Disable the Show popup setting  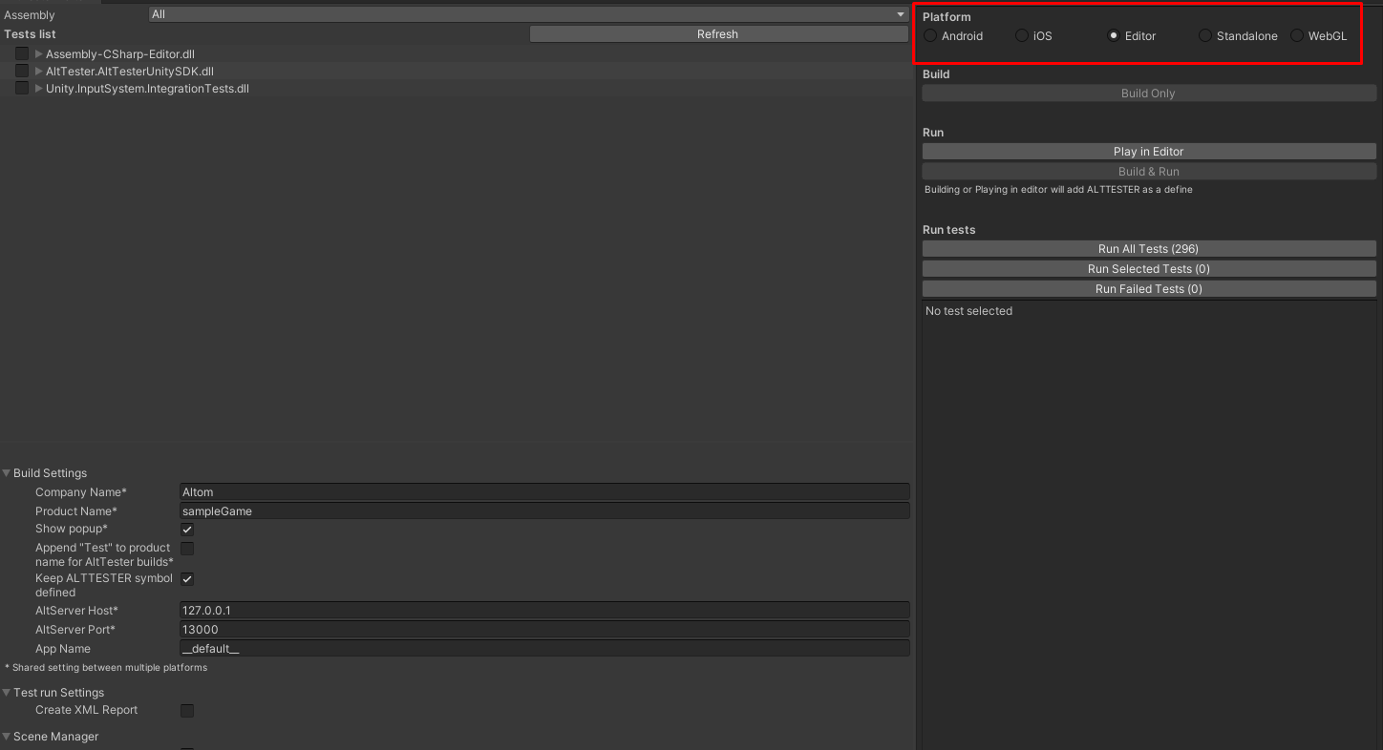coord(187,529)
